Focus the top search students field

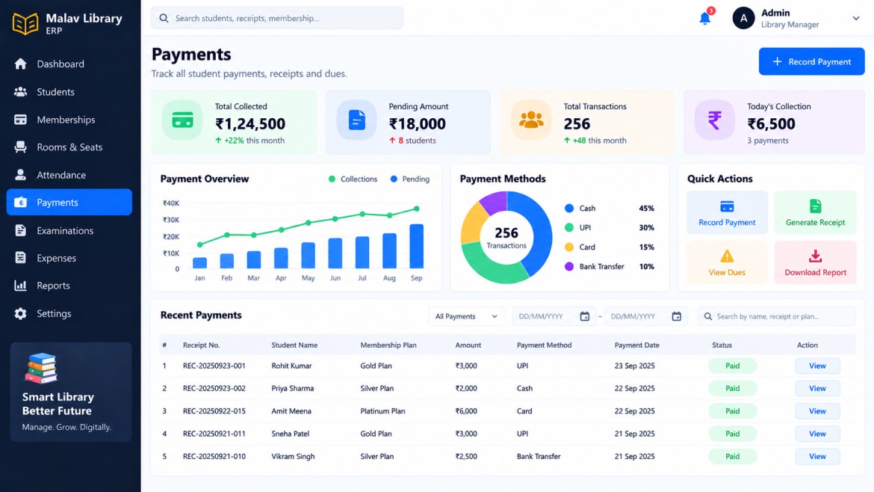point(277,18)
